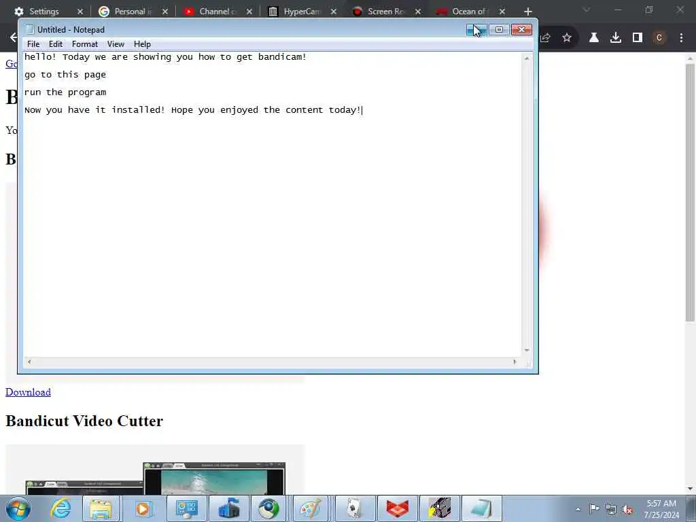Open the Edit menu in Notepad
Screen dimensions: 696x522
56,44
